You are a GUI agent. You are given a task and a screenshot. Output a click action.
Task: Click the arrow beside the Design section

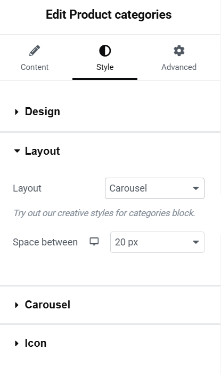[x=17, y=112]
